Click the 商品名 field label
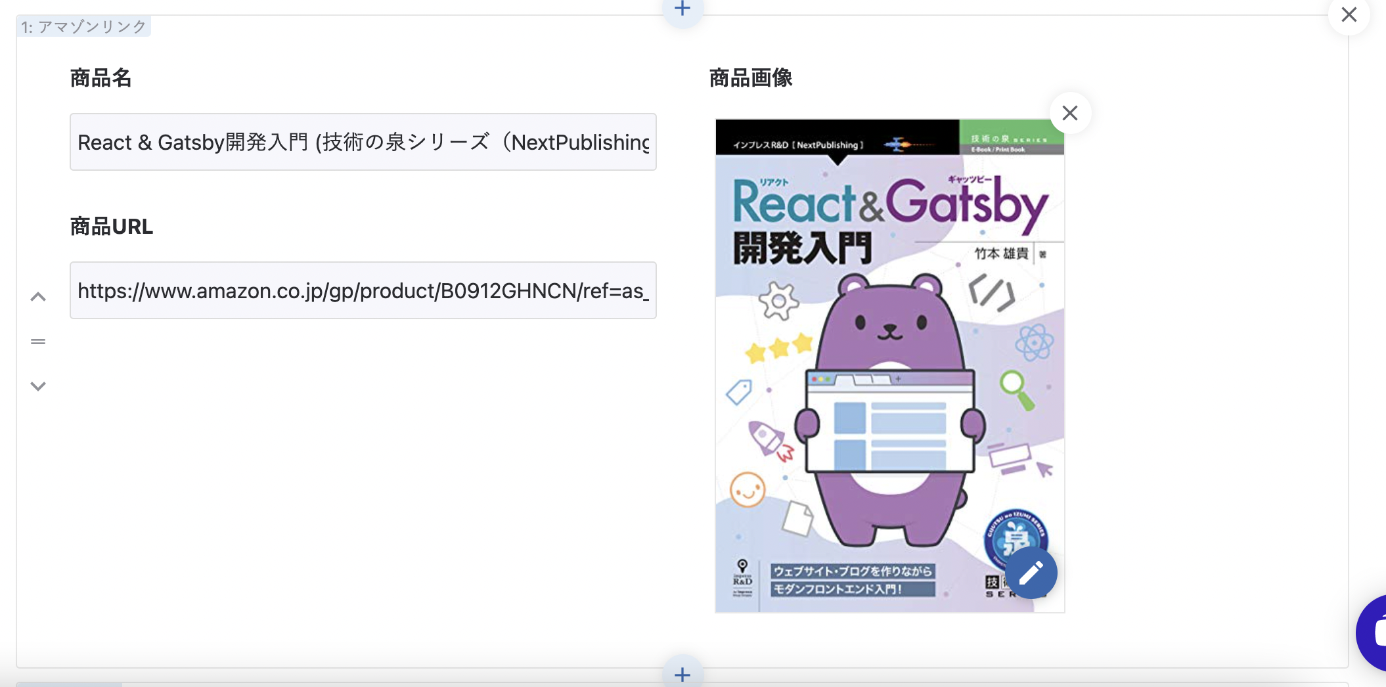 [101, 78]
